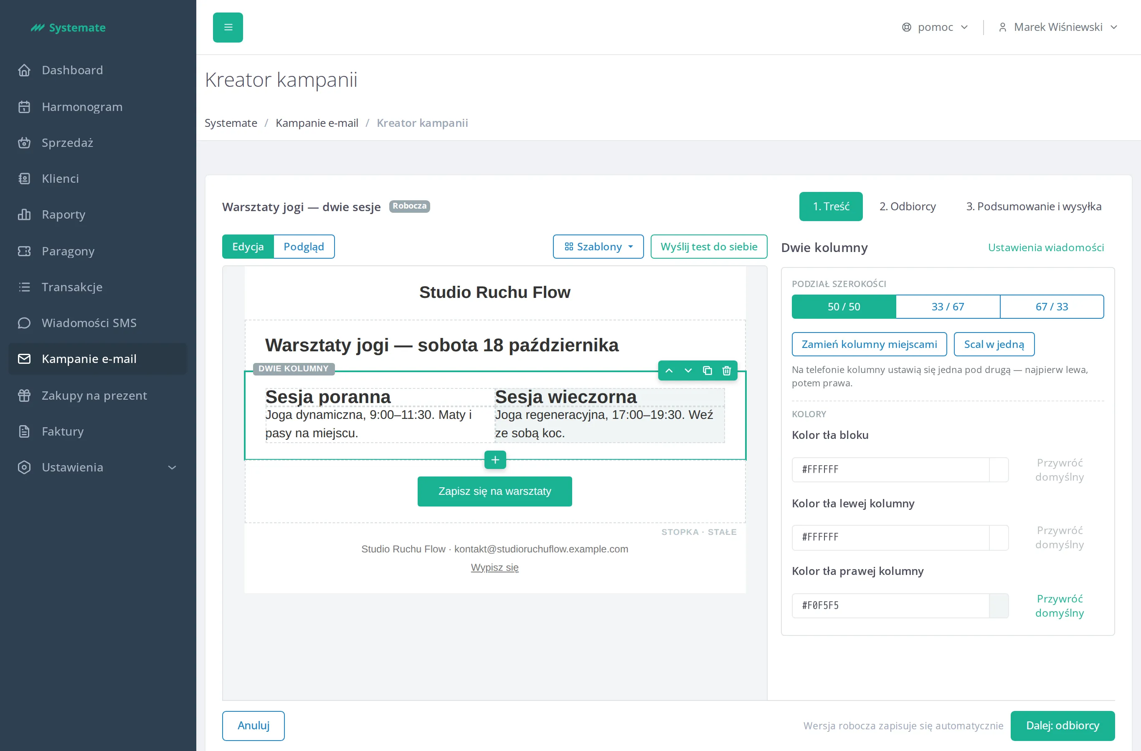The image size is (1141, 751).
Task: Open Harmonogram calendar icon
Action: pyautogui.click(x=24, y=107)
